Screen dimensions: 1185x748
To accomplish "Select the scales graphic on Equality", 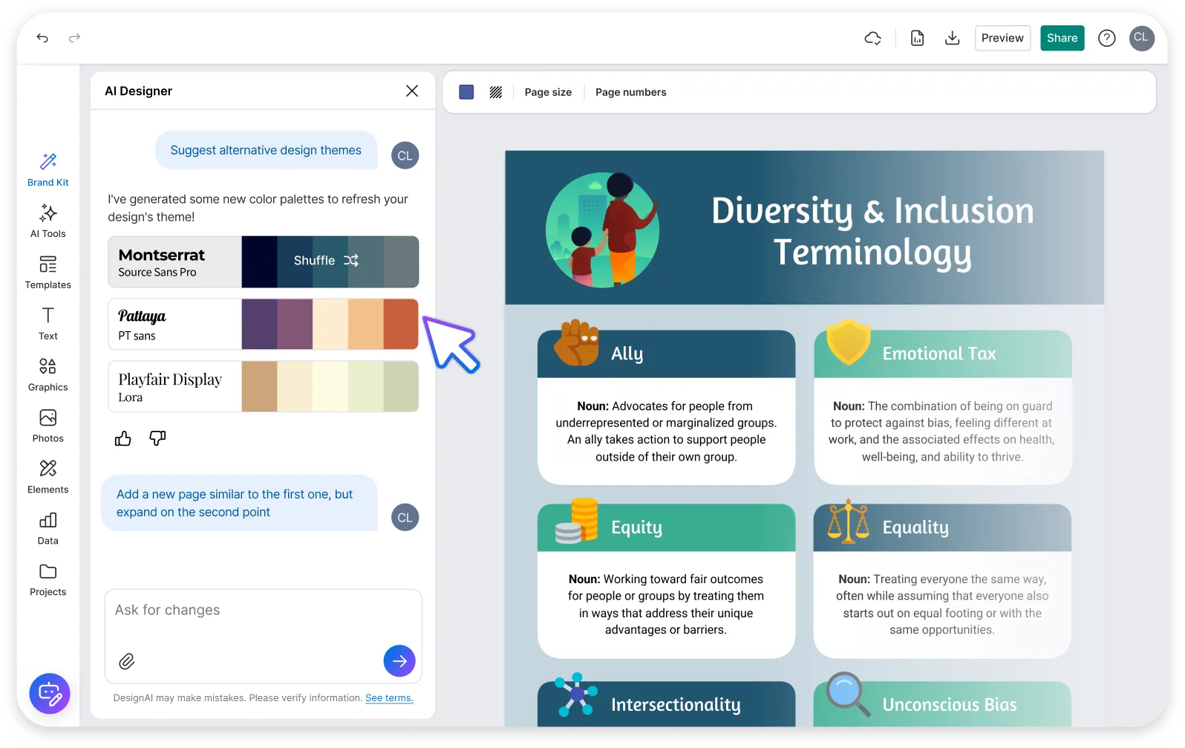I will click(848, 521).
